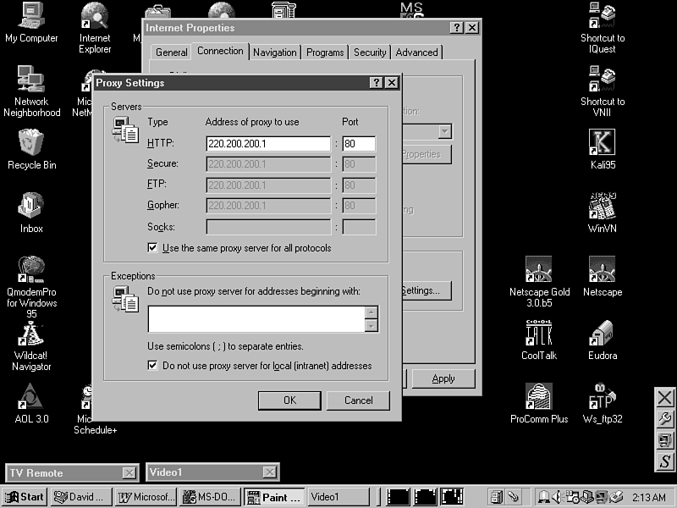Select the AOL 3.0 shortcut icon
Image resolution: width=677 pixels, height=508 pixels.
pos(31,403)
